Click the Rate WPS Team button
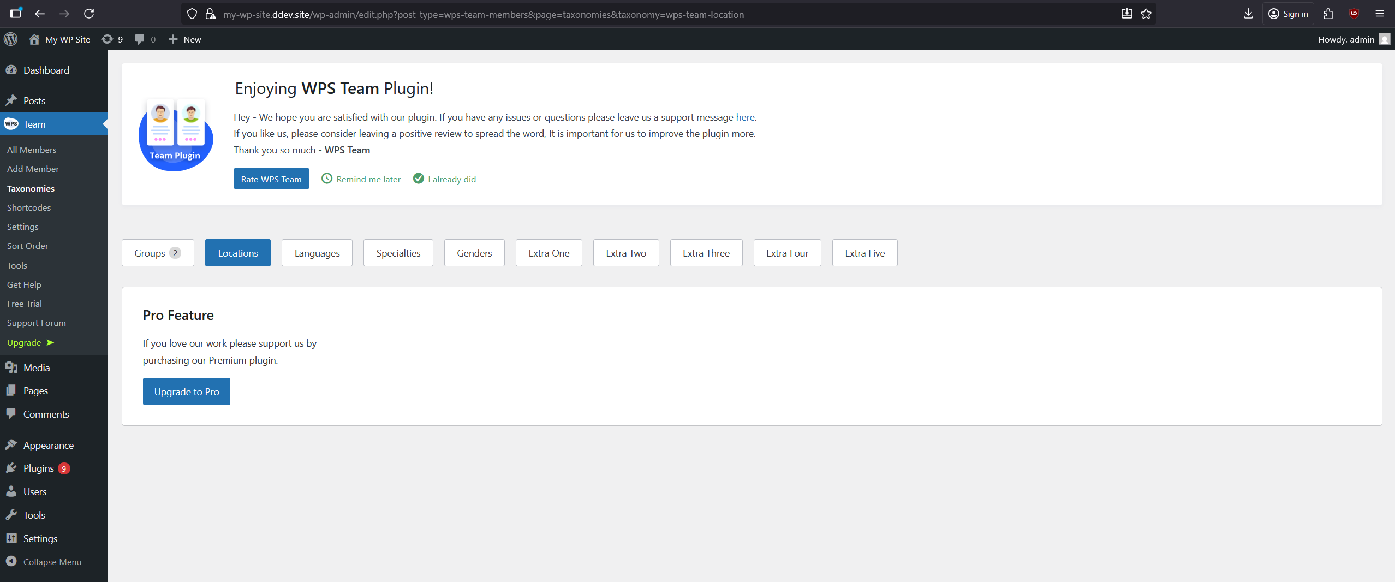This screenshot has height=582, width=1395. click(x=271, y=179)
